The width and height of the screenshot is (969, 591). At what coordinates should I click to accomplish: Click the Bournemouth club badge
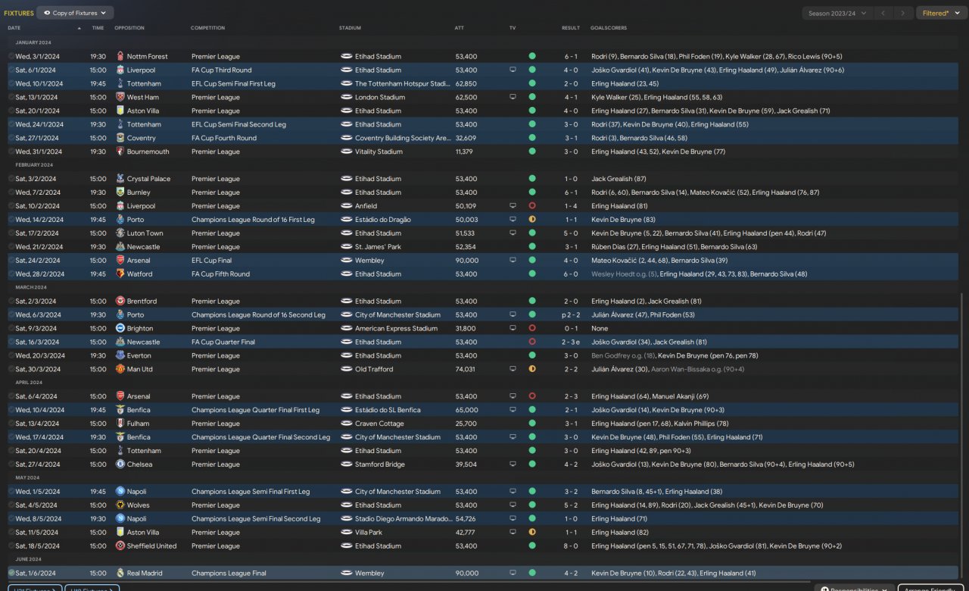click(x=120, y=152)
